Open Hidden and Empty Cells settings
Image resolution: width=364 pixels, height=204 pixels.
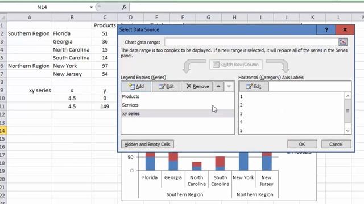click(x=147, y=144)
